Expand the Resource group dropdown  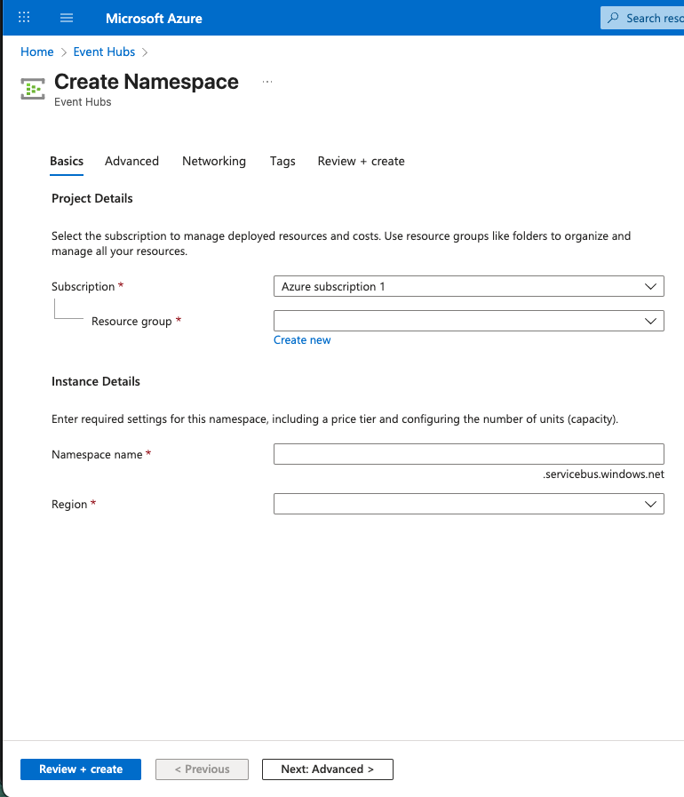tap(468, 321)
